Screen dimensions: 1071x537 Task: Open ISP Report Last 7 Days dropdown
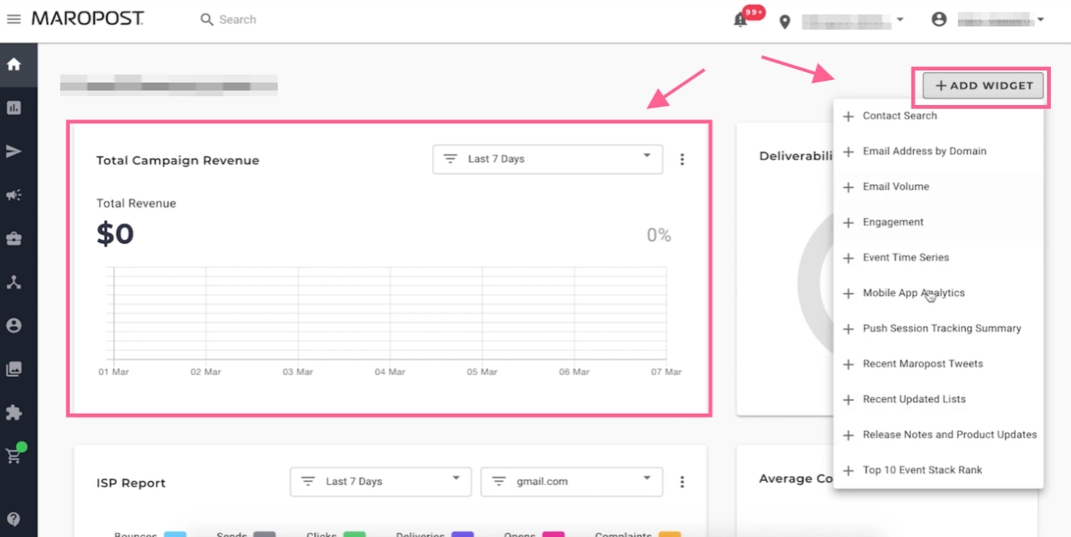[380, 482]
